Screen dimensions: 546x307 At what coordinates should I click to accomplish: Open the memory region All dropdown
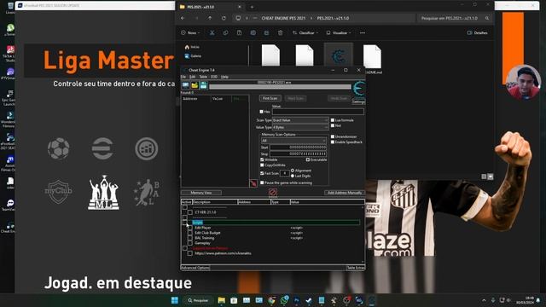[x=293, y=140]
